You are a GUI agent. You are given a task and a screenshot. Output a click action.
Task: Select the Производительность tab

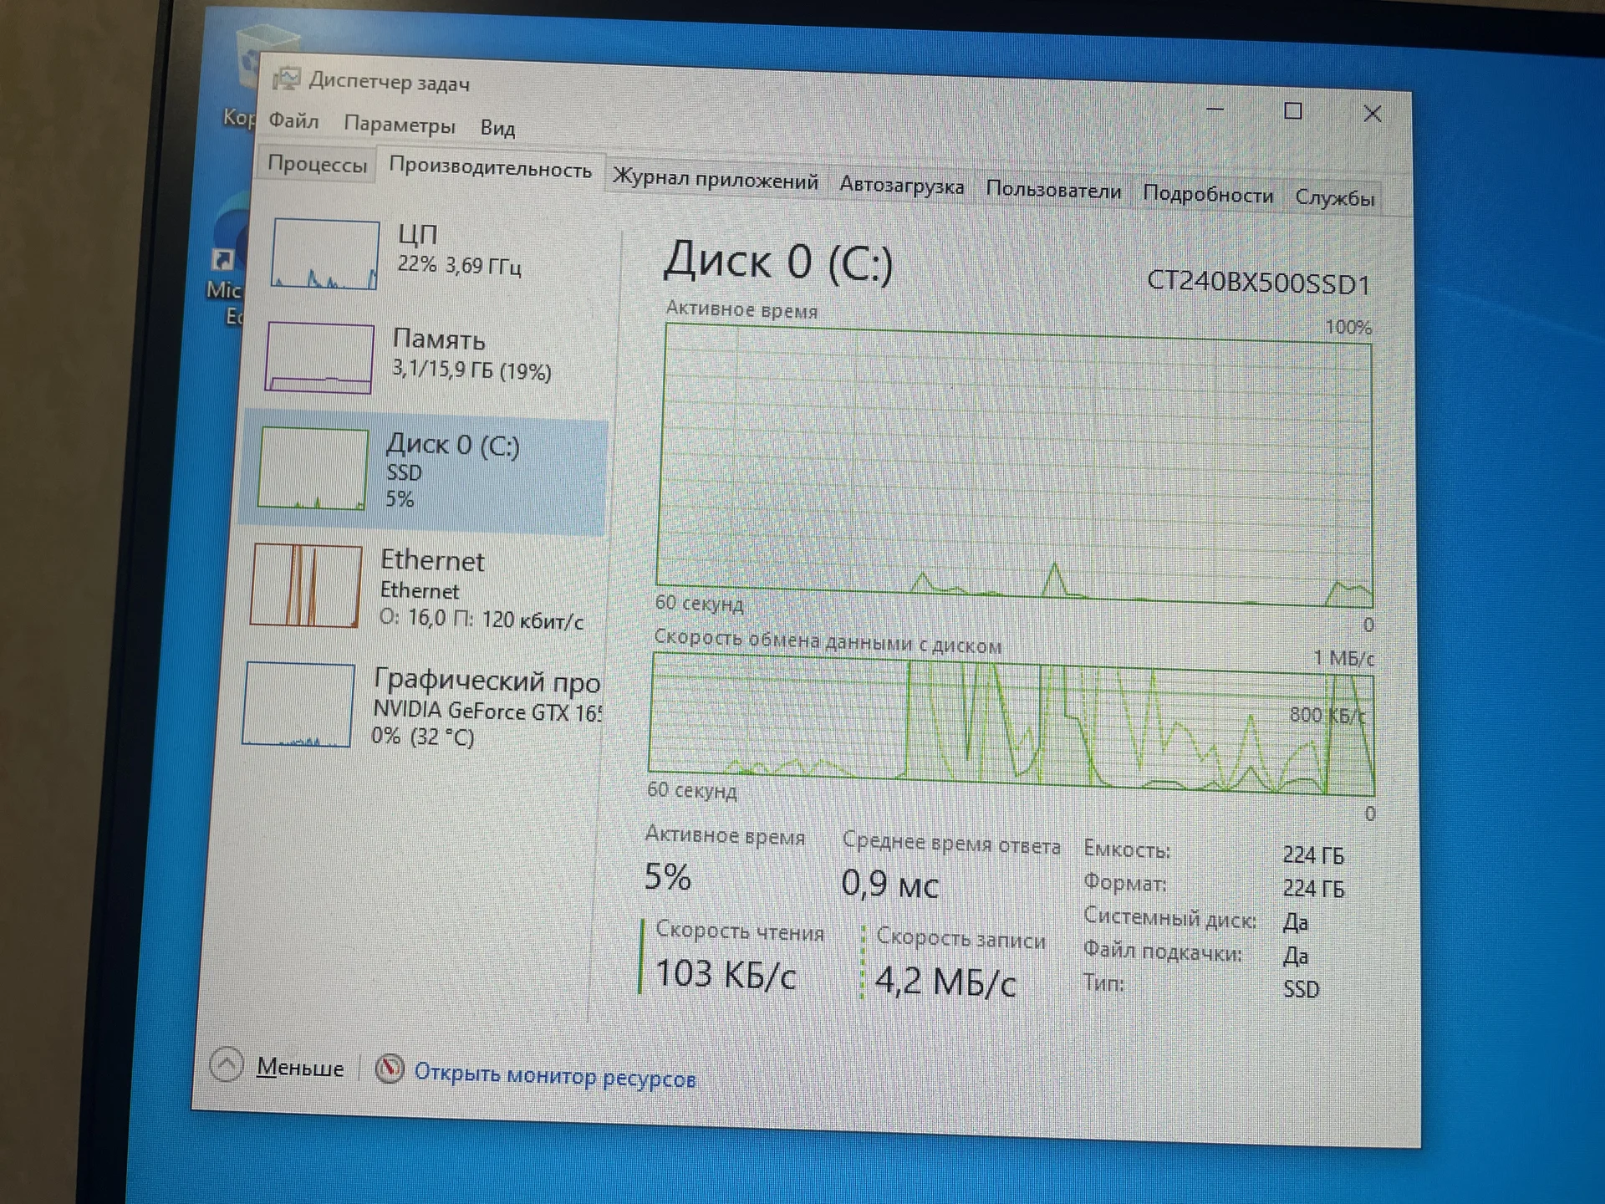pos(491,168)
